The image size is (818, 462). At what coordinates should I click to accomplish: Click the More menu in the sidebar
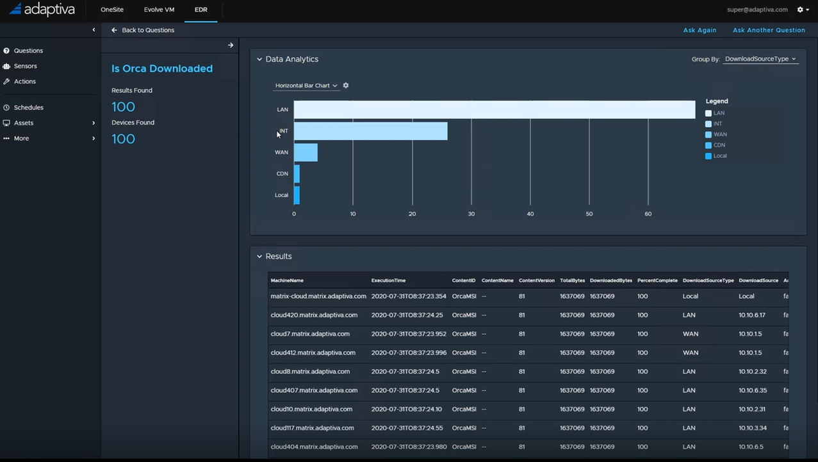[21, 138]
